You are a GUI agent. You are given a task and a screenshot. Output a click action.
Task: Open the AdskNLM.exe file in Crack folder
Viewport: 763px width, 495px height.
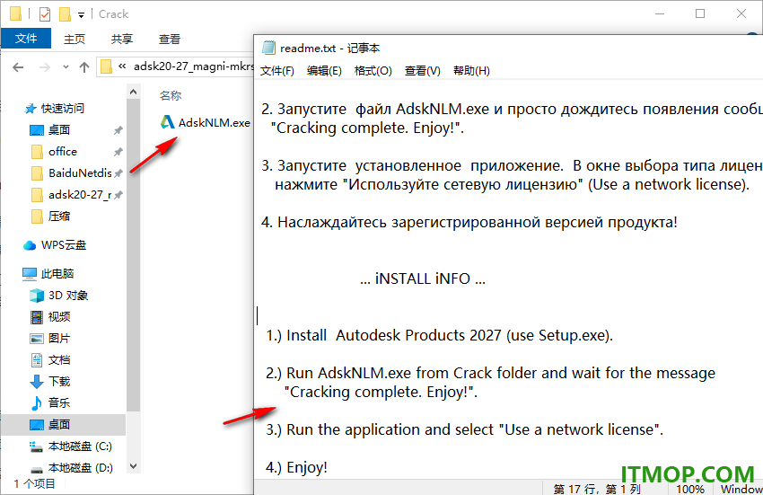click(x=206, y=122)
